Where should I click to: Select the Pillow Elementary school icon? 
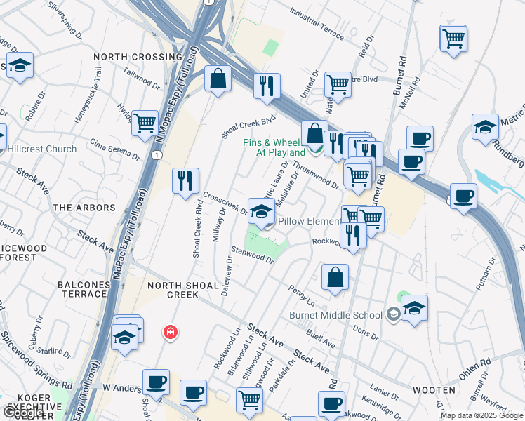pos(262,210)
